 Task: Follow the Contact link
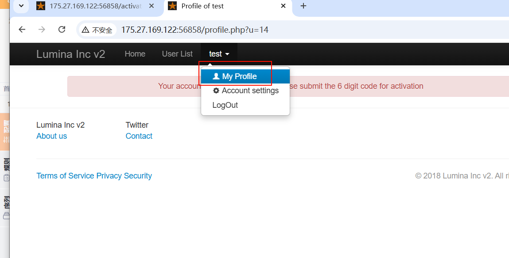click(x=139, y=136)
